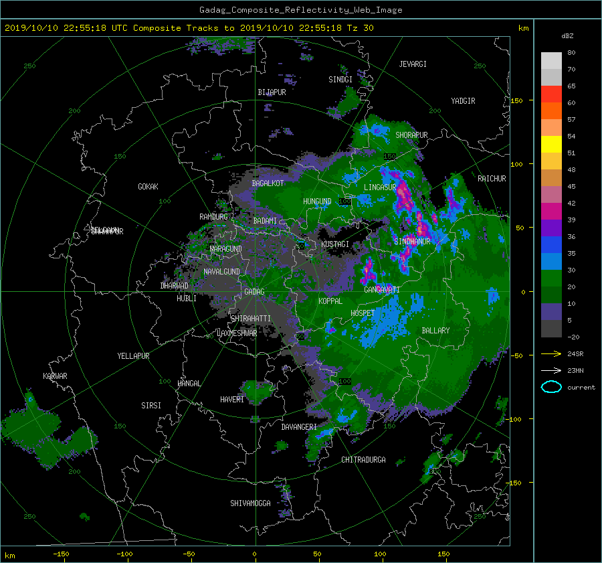
Task: Click the RAMDURG city label
Action: [213, 217]
